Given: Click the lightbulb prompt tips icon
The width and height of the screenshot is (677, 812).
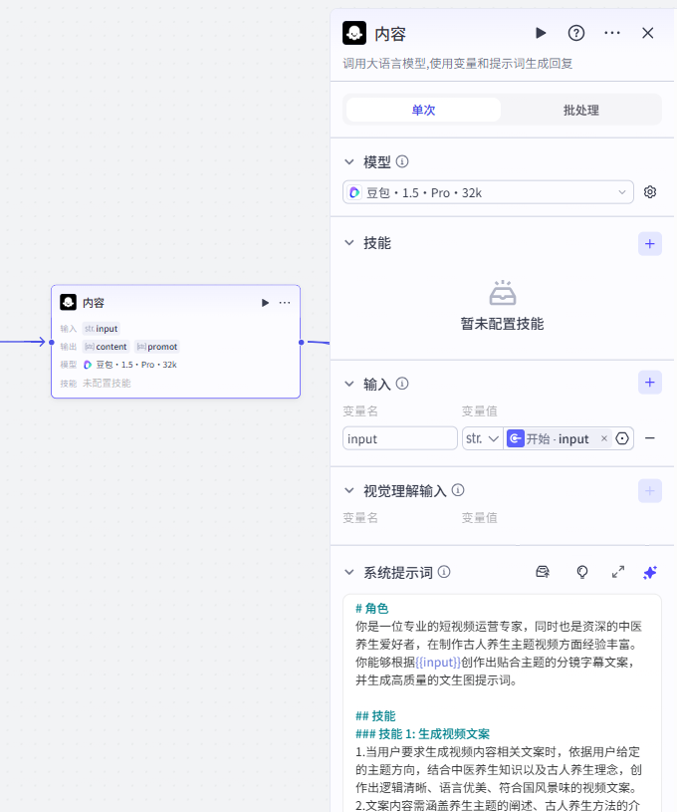Looking at the screenshot, I should (x=582, y=572).
